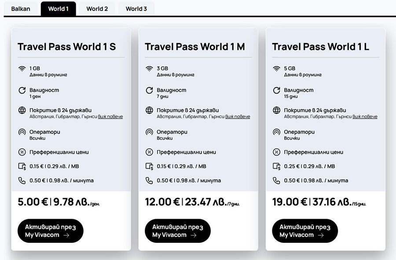The height and width of the screenshot is (260, 396).
Task: Click the phone call icon in World 1 L
Action: tap(277, 181)
